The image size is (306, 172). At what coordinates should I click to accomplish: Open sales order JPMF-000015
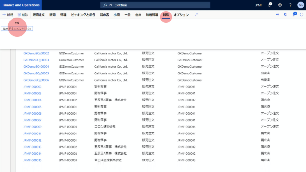(x=32, y=160)
